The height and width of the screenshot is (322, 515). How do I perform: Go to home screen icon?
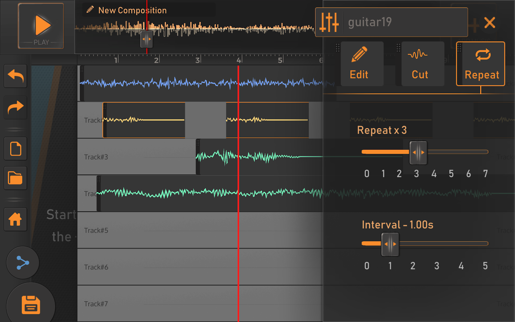tap(15, 219)
